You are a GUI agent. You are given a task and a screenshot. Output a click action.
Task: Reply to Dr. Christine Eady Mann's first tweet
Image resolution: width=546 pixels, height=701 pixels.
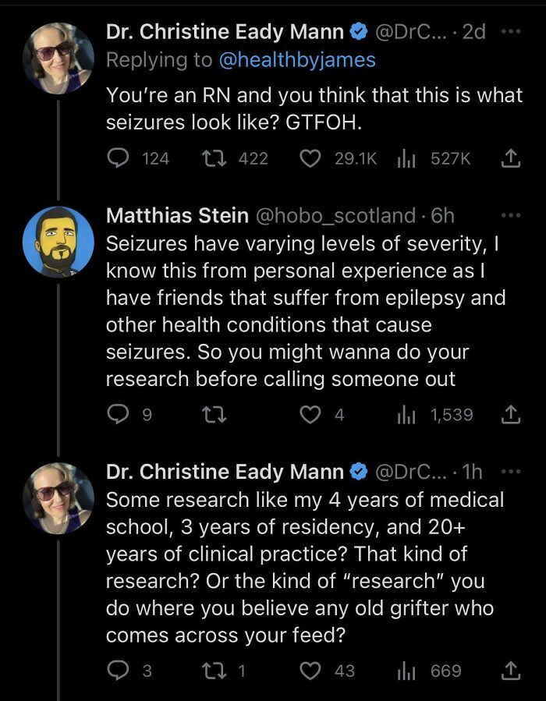(119, 158)
